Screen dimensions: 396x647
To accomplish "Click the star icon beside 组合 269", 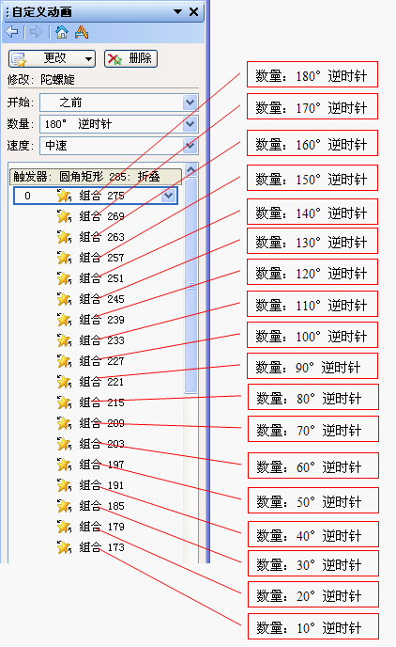I will [64, 216].
